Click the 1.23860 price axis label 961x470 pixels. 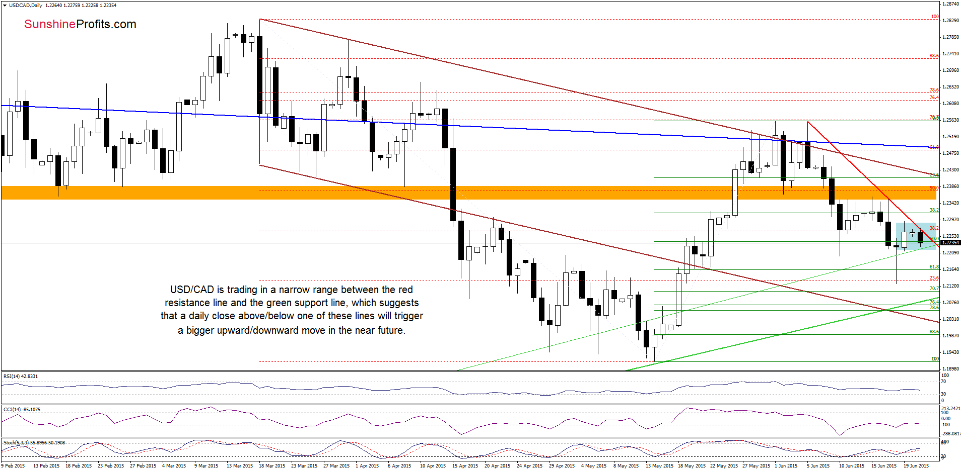click(x=950, y=186)
